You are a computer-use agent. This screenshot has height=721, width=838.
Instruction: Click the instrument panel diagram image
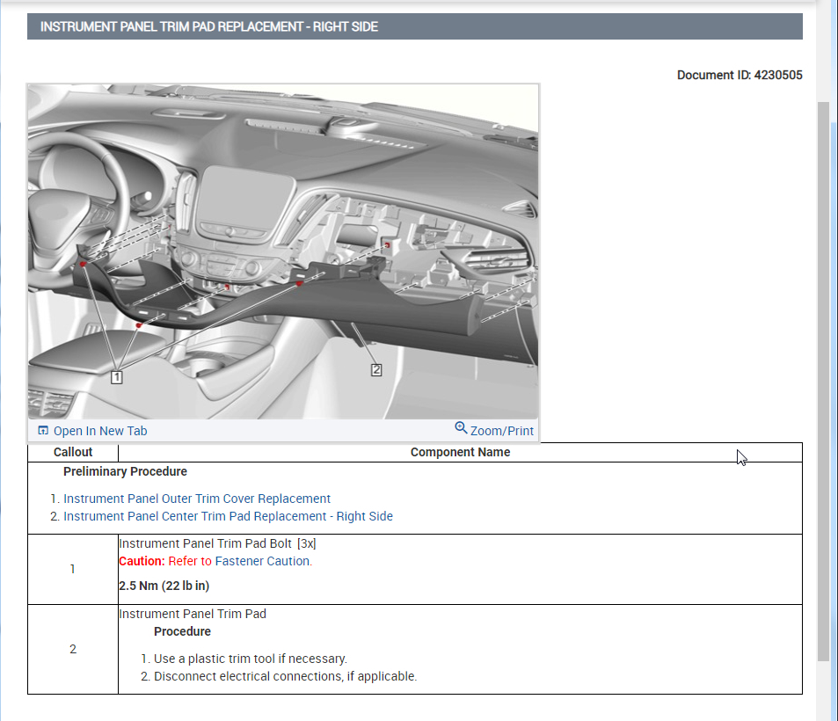[x=283, y=251]
